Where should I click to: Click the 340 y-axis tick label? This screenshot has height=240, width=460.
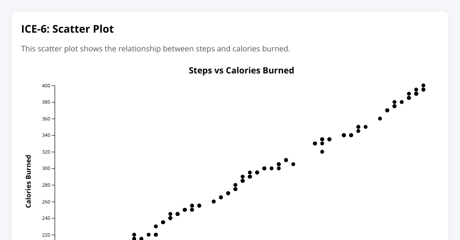[x=46, y=135]
